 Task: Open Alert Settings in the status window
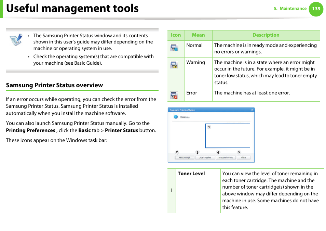pyautogui.click(x=185, y=158)
